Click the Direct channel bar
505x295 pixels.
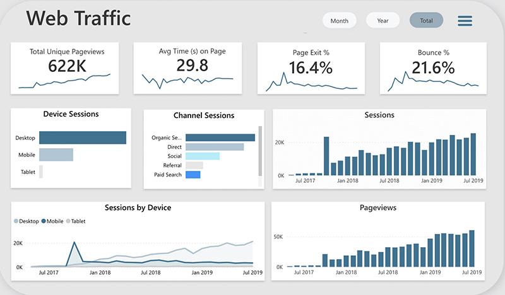click(215, 147)
